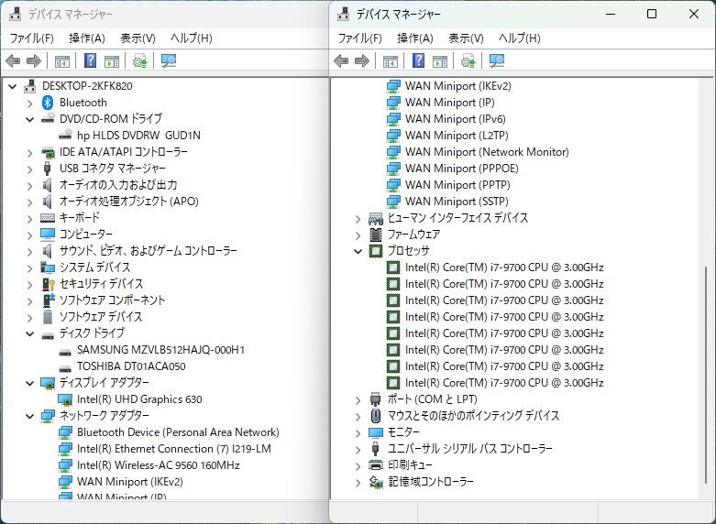The image size is (716, 524).
Task: Click the モニター display icon
Action: point(375,431)
